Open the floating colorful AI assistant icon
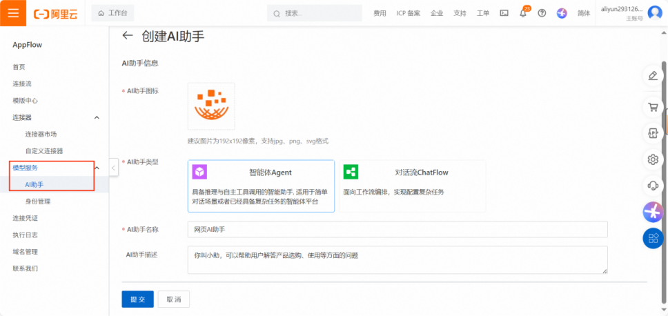This screenshot has height=316, width=668. 653,212
